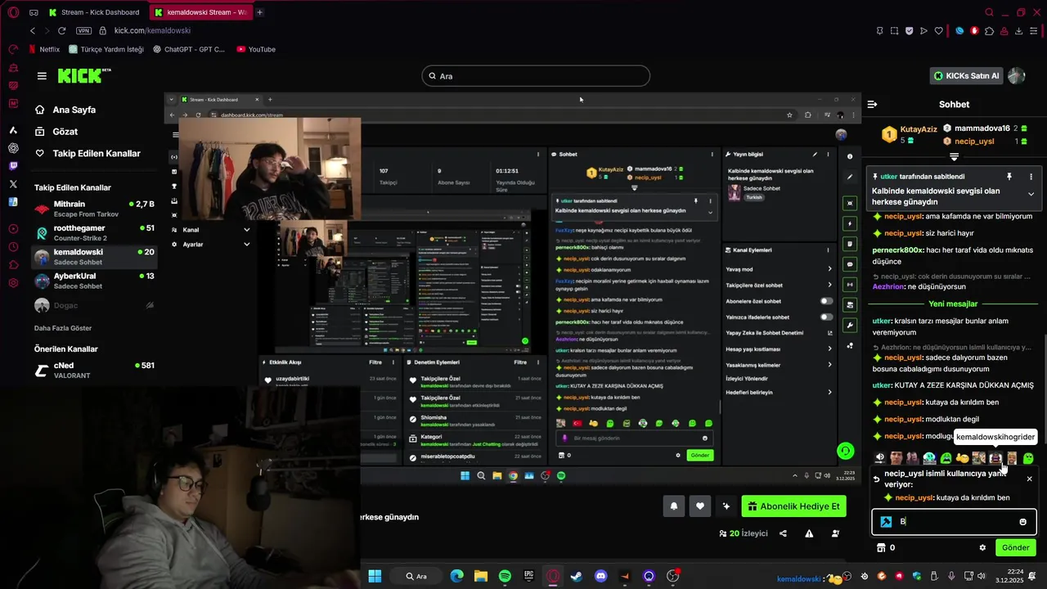Click the KutayAziz leaderboard name
This screenshot has height=589, width=1047.
(x=918, y=129)
